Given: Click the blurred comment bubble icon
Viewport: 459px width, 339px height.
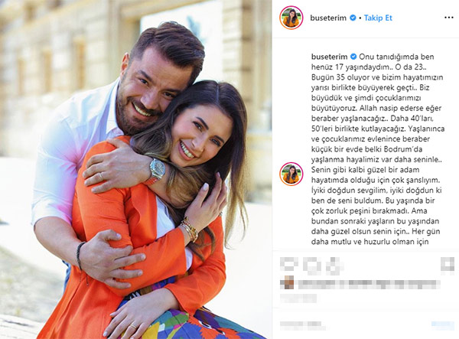Looking at the screenshot, I should 311,266.
